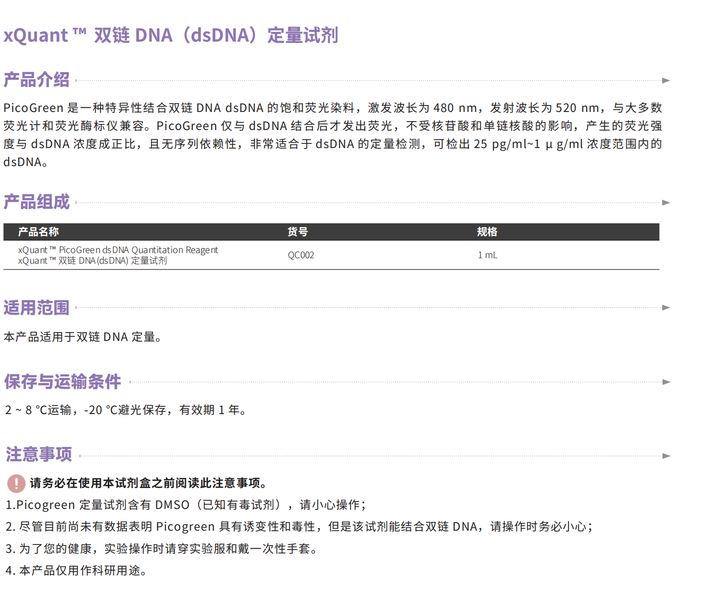725x601 pixels.
Task: Click the intro line mentioning 25 pg/ml~1 μg/ml
Action: point(333,144)
